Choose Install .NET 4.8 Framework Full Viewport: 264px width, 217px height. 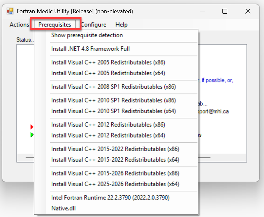(x=116, y=49)
